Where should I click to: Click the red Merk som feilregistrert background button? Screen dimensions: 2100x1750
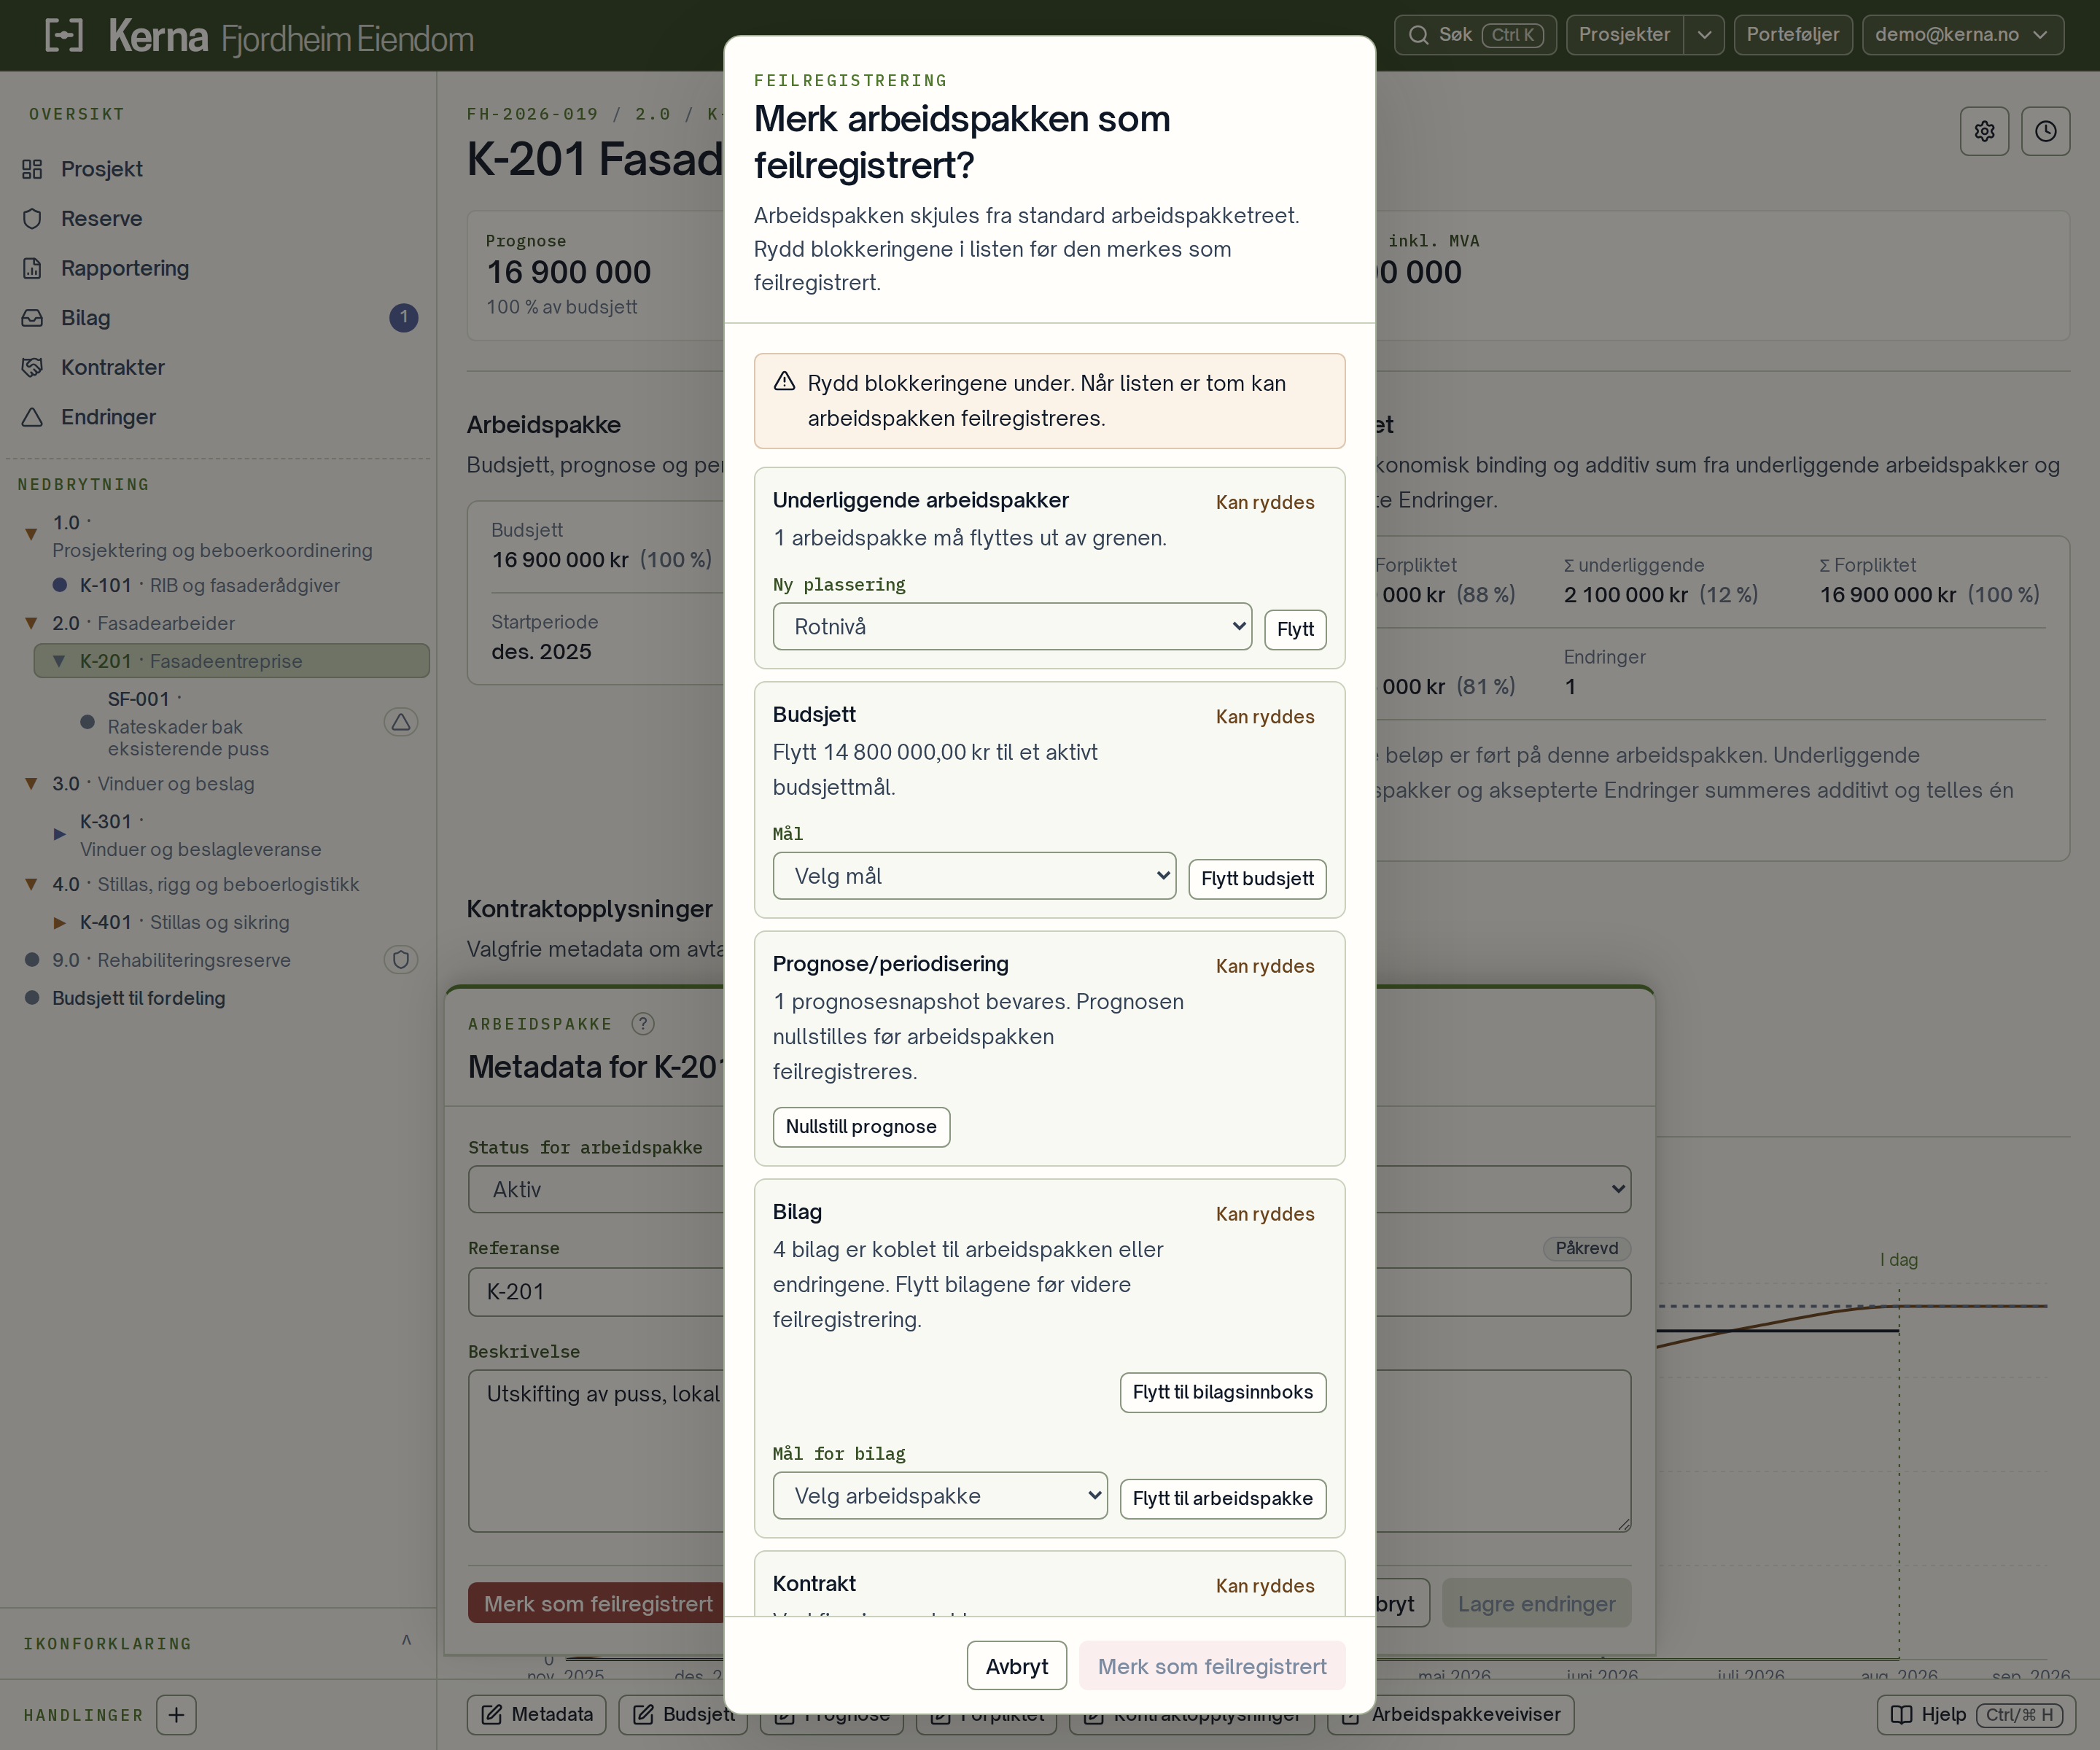(x=597, y=1604)
